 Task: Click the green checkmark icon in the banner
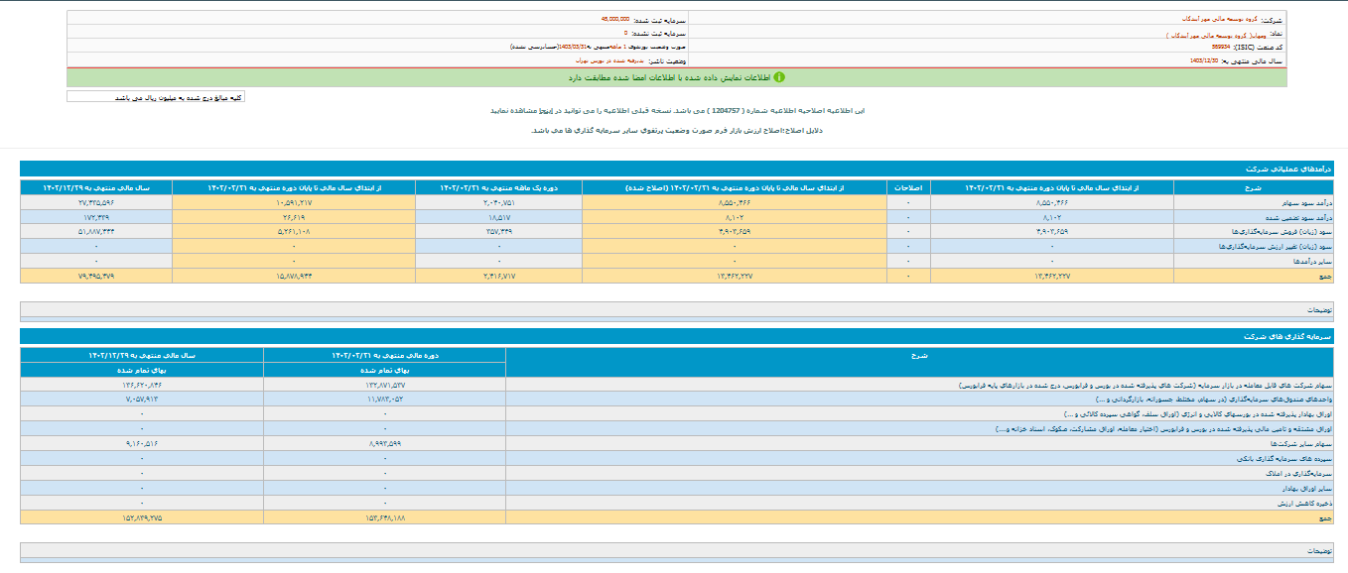[x=779, y=76]
